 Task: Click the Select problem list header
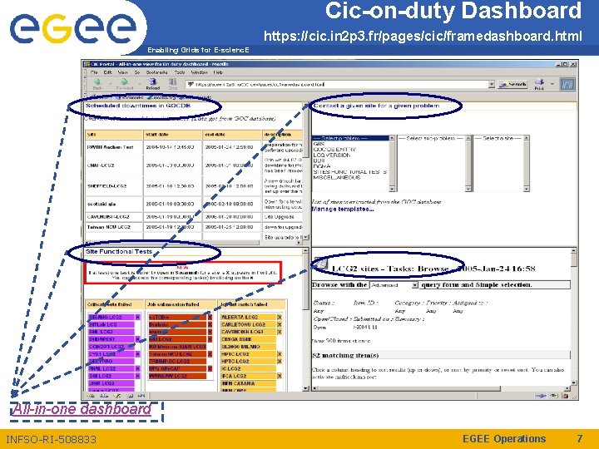pos(350,138)
